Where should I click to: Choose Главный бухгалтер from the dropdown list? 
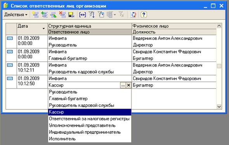(90, 99)
